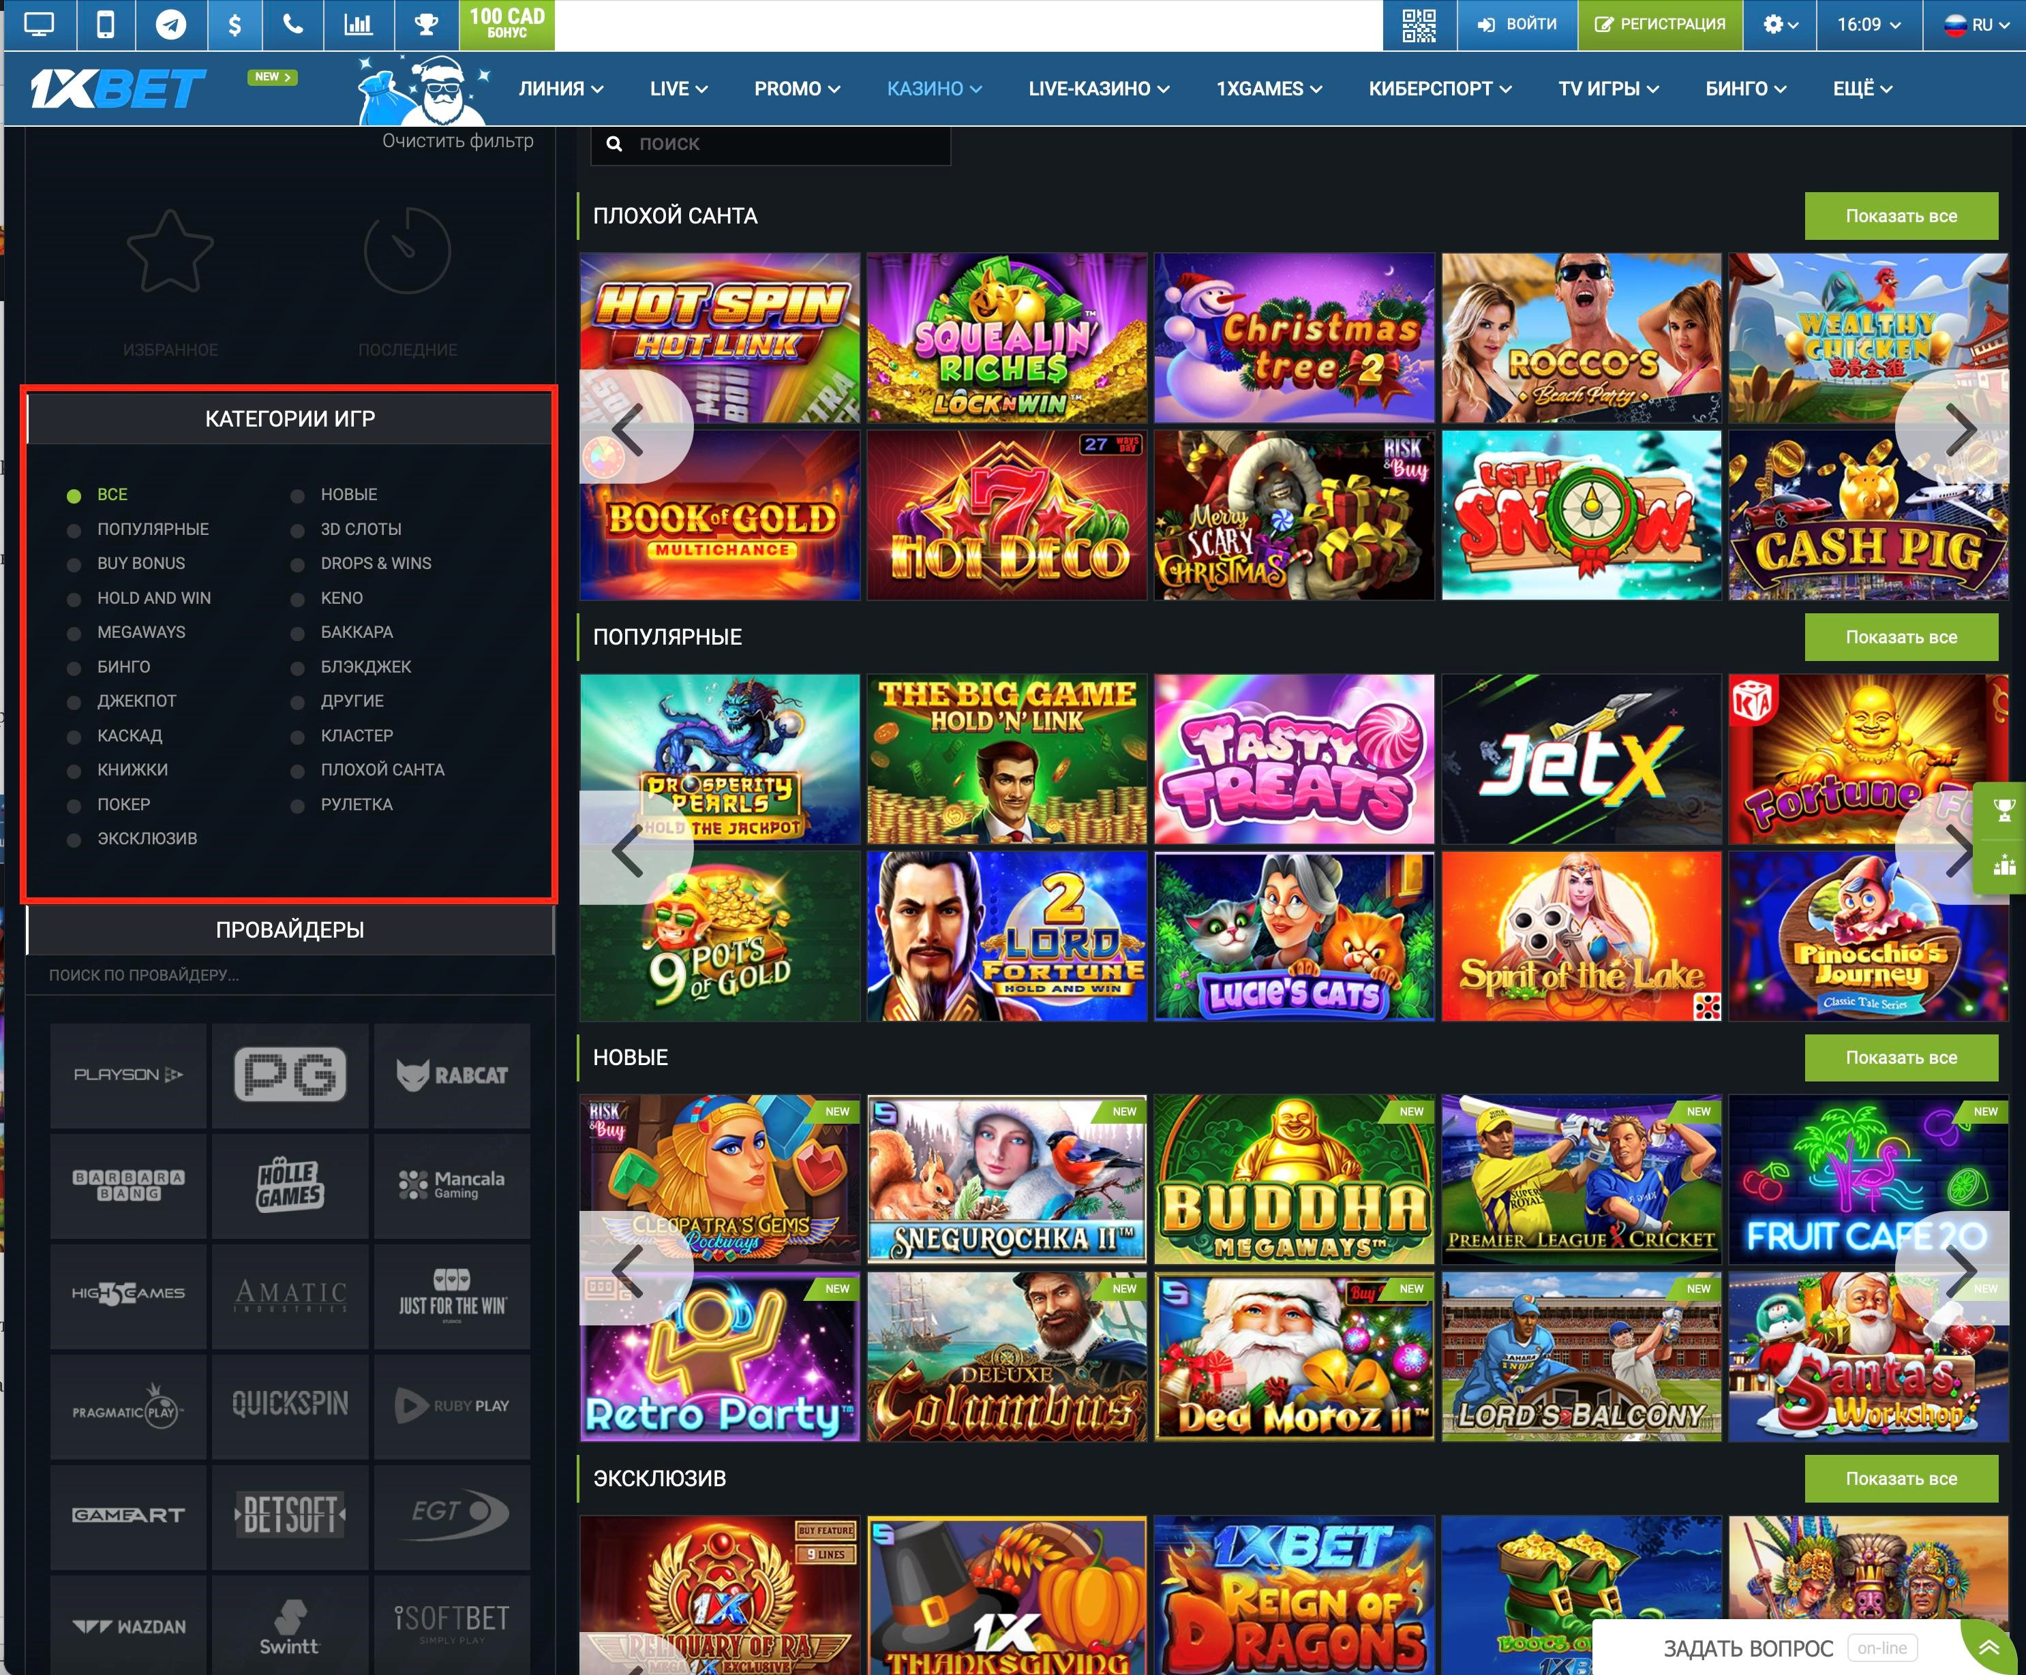Click the 1XBET logo

point(118,89)
